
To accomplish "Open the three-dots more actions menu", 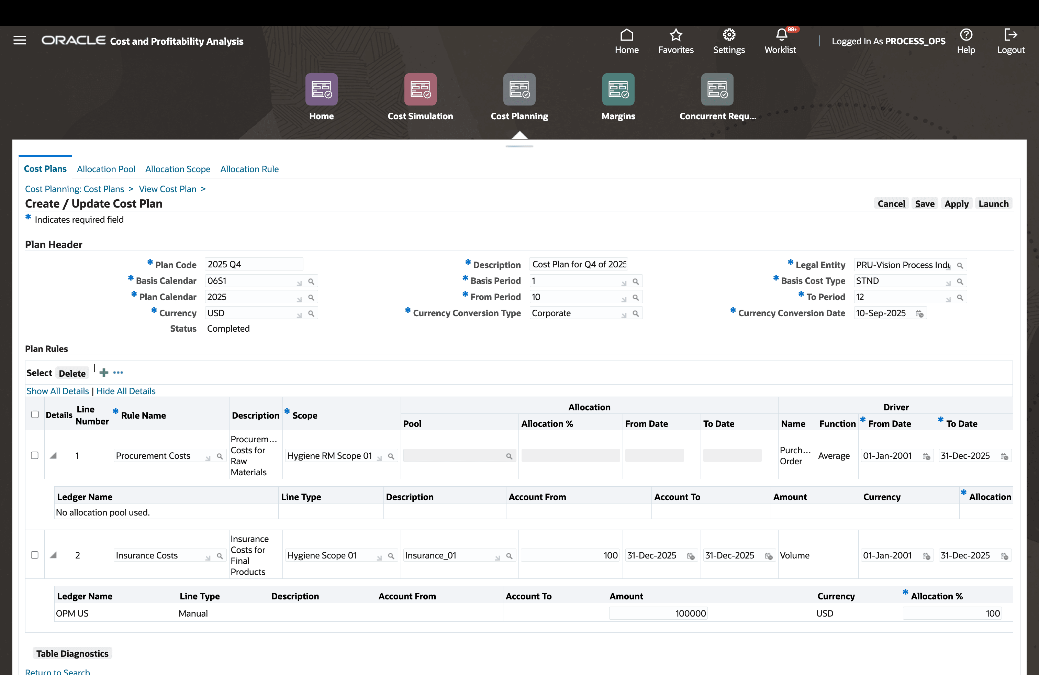I will point(118,373).
